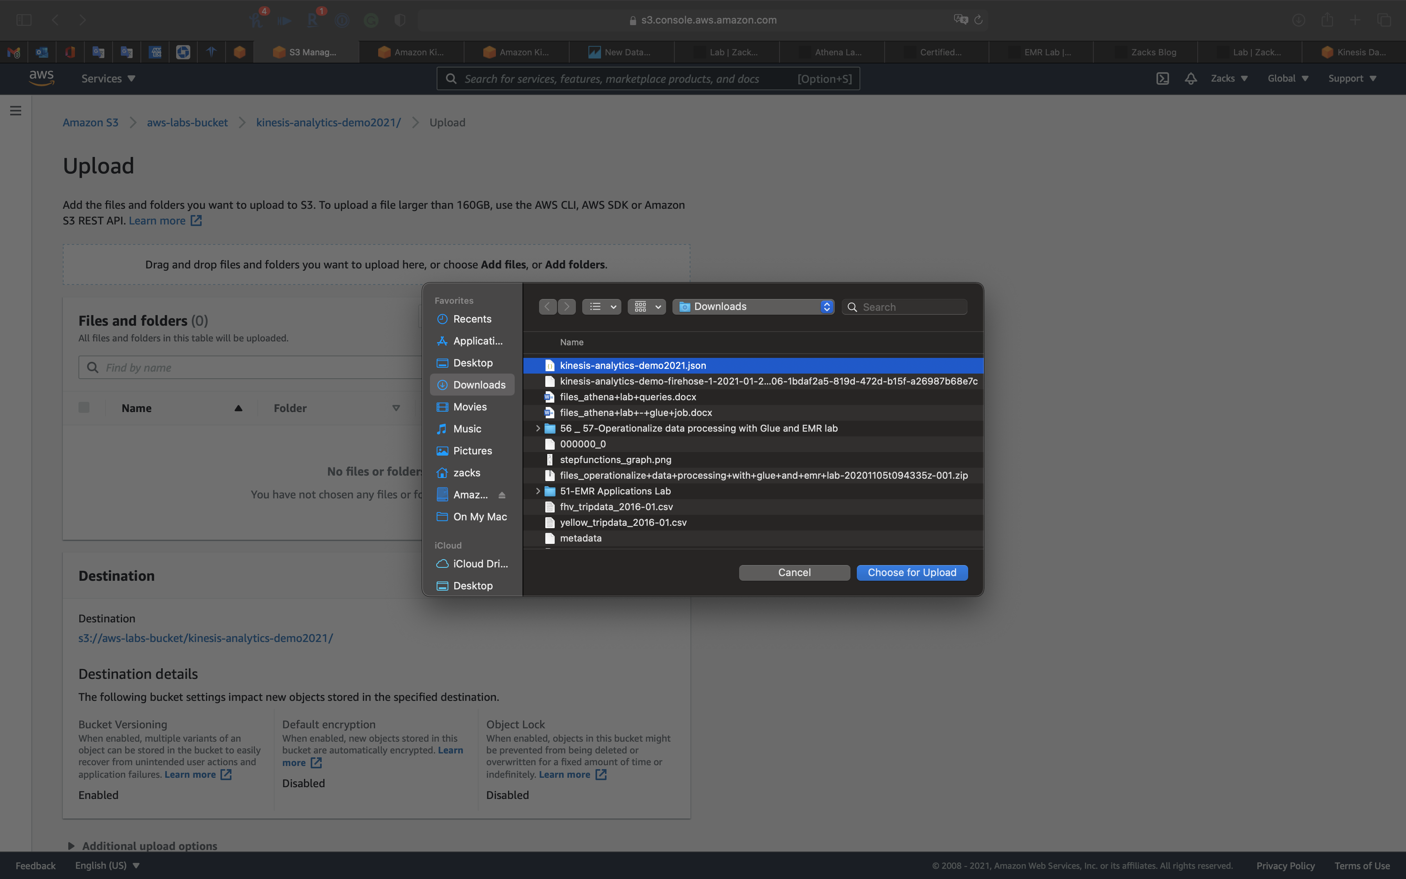1406x879 pixels.
Task: Expand the 51-EMR Applications Lab folder
Action: point(538,491)
